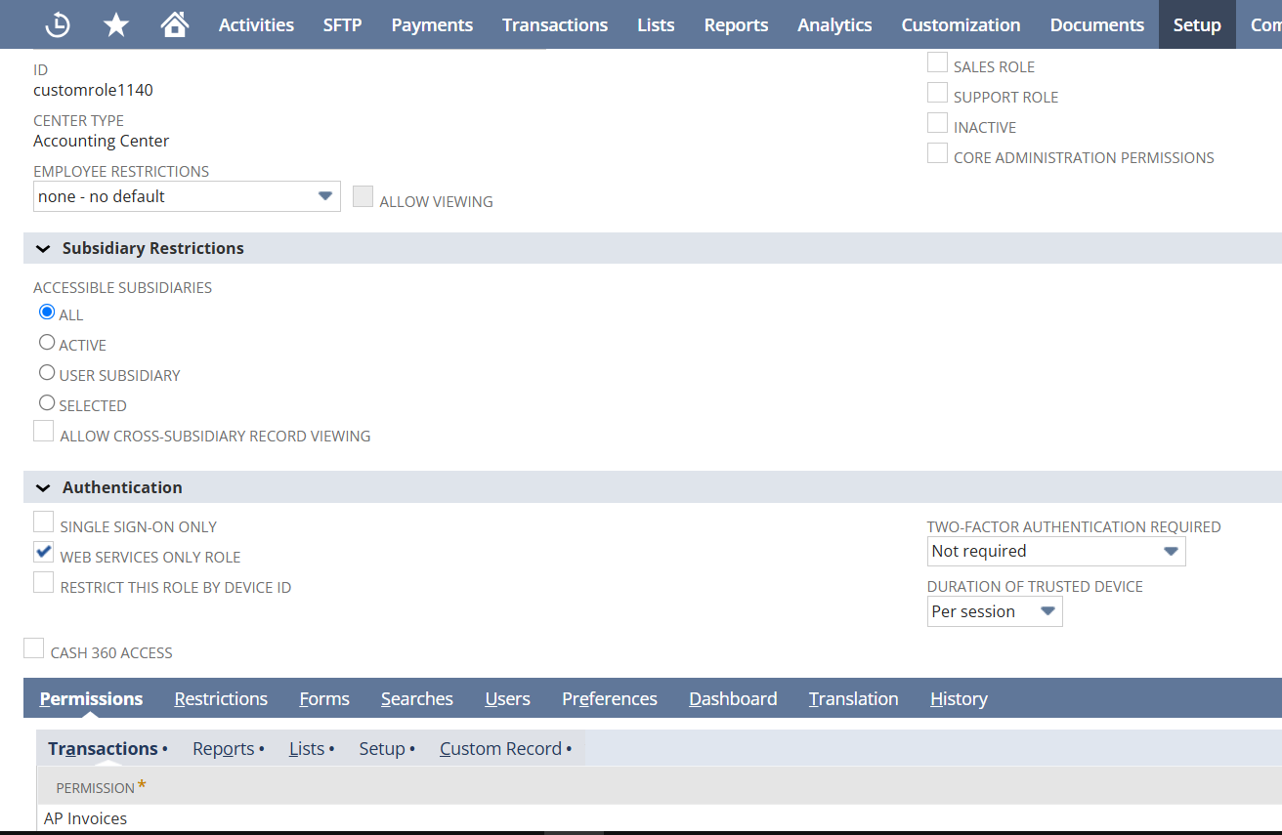
Task: Open the recent records clock icon
Action: pyautogui.click(x=58, y=24)
